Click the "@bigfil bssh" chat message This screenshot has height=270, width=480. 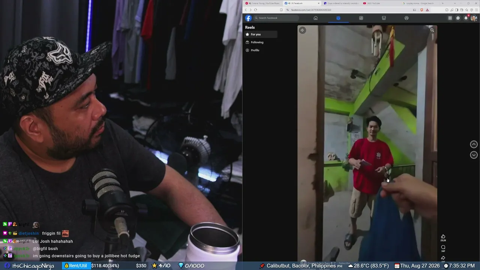pos(45,249)
